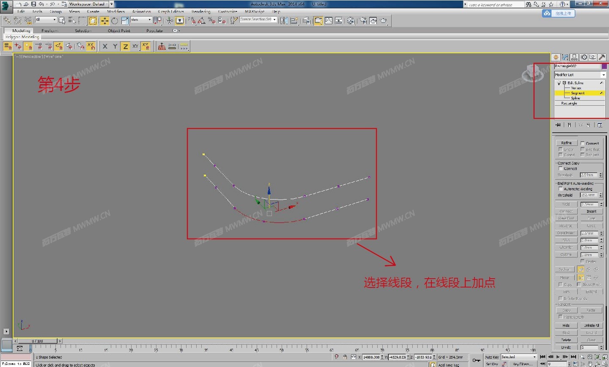Select the Select Object tool
The height and width of the screenshot is (367, 609).
click(62, 20)
